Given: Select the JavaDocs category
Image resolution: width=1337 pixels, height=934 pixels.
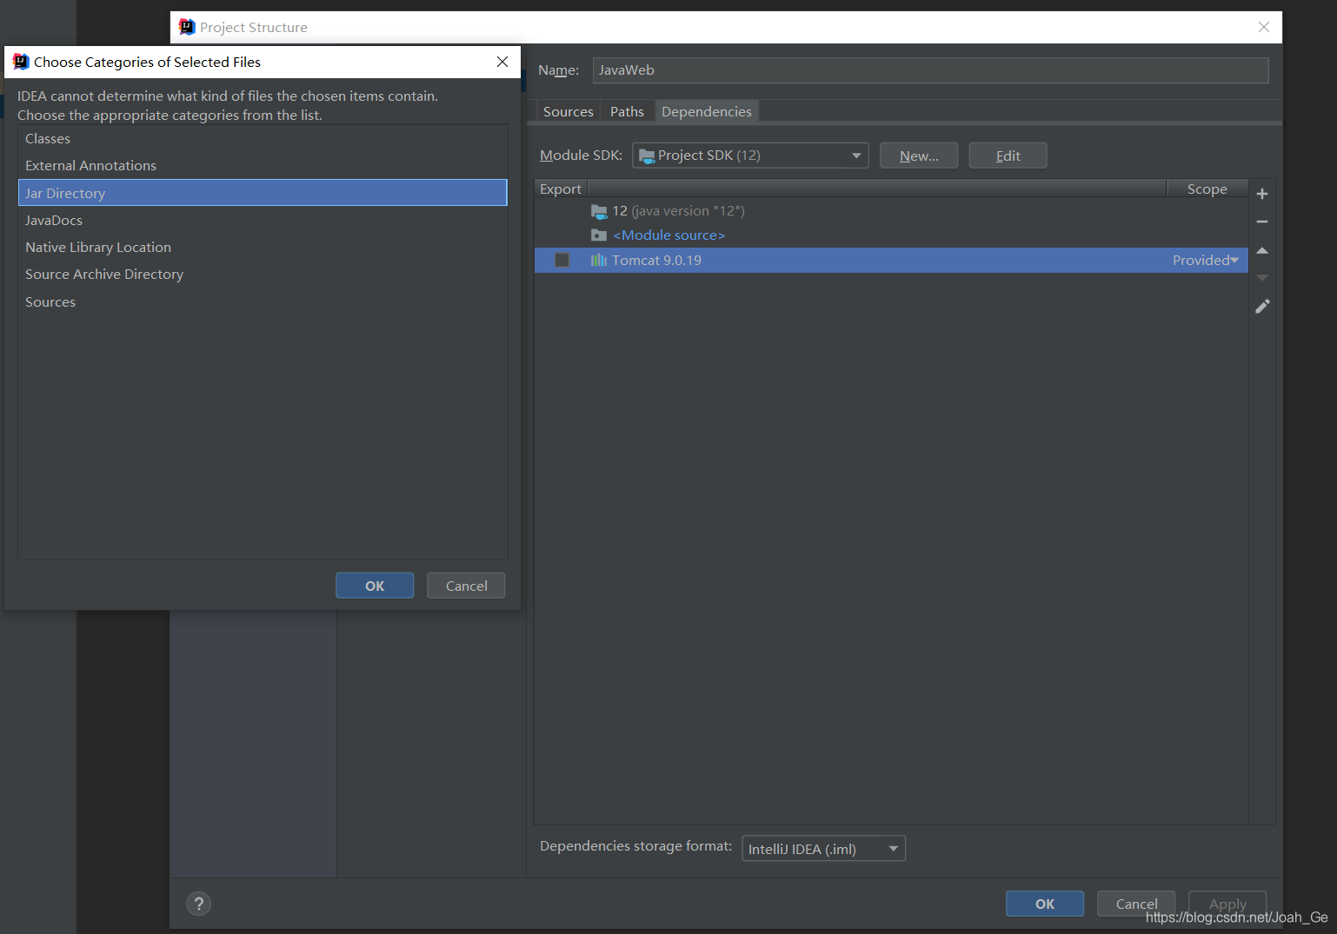Looking at the screenshot, I should click(x=263, y=220).
